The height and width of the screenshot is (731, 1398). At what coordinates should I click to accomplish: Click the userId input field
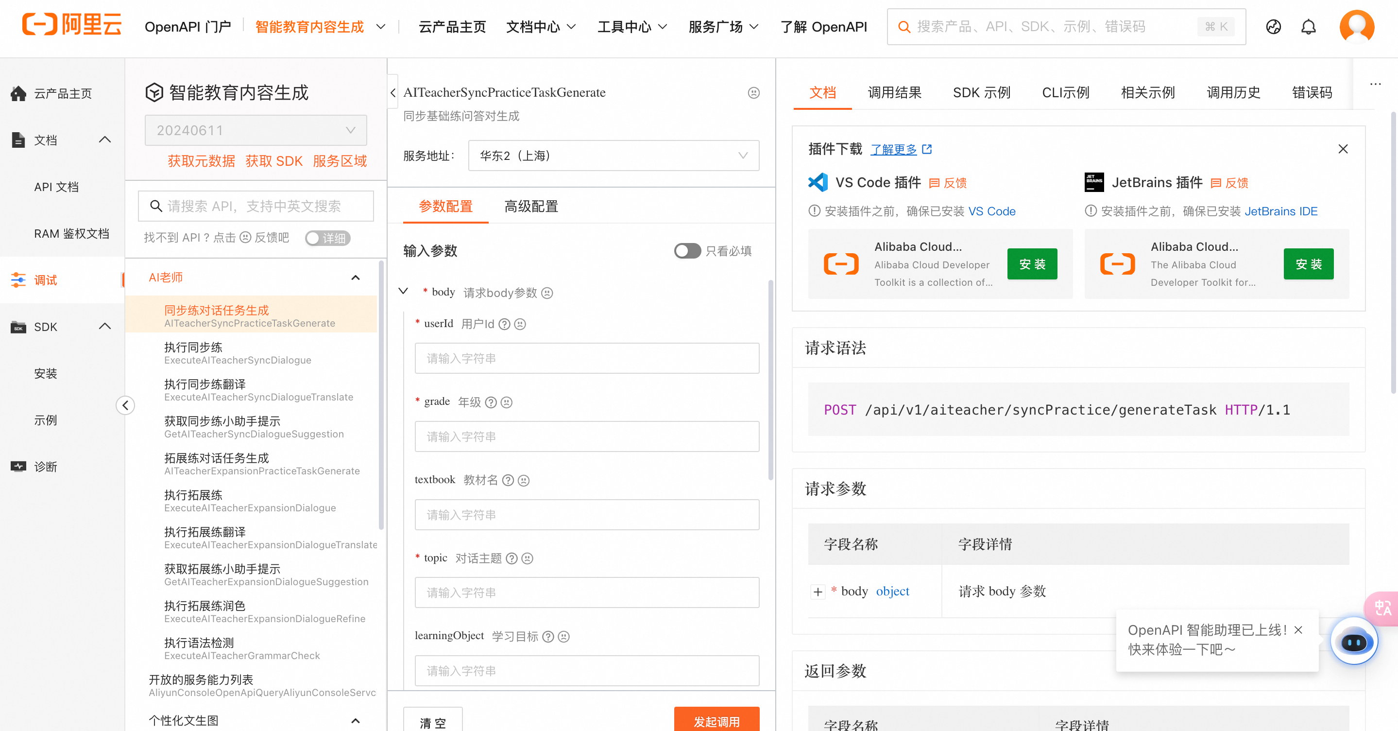pos(586,358)
